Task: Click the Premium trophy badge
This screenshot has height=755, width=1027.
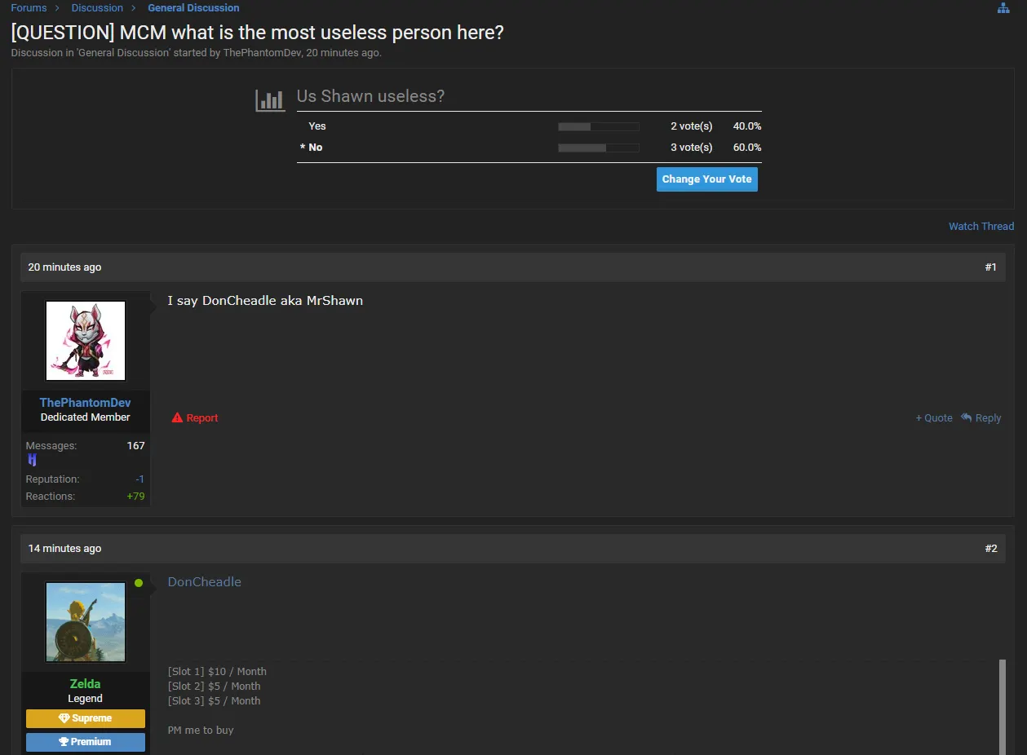Action: (86, 742)
